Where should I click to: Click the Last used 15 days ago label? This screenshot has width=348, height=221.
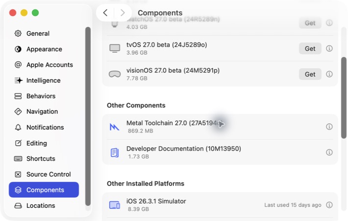(x=293, y=205)
